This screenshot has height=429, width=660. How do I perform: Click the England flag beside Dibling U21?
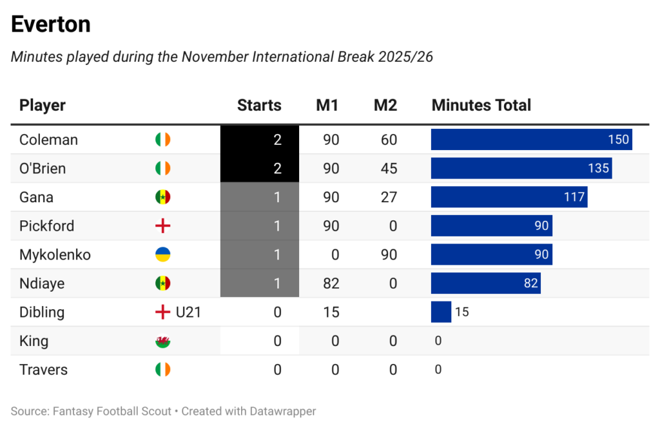click(x=162, y=312)
